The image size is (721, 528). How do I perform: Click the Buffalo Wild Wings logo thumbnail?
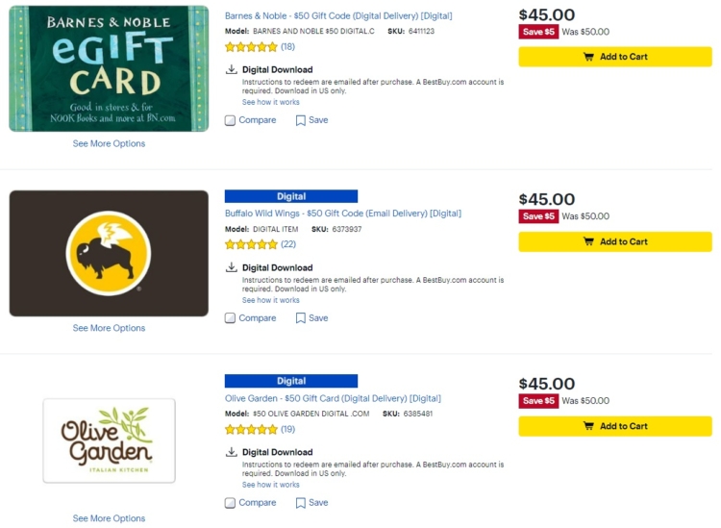[109, 254]
